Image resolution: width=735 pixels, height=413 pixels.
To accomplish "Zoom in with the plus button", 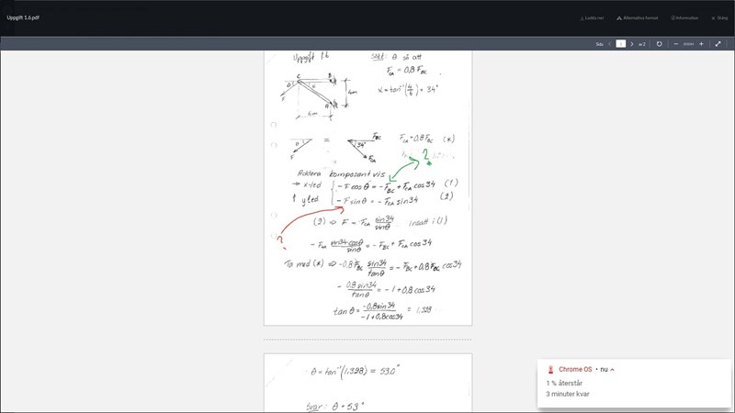I will click(x=701, y=44).
